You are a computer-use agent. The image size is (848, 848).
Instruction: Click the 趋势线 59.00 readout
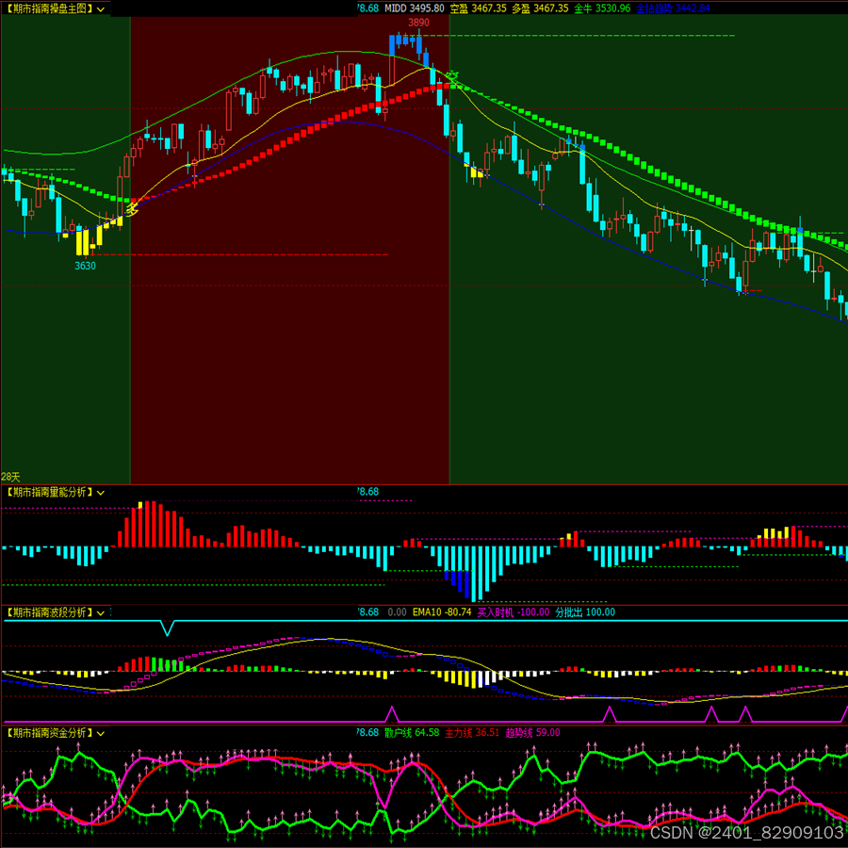pos(532,733)
